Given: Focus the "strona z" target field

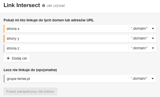Looking at the screenshot, I should click(66, 48).
